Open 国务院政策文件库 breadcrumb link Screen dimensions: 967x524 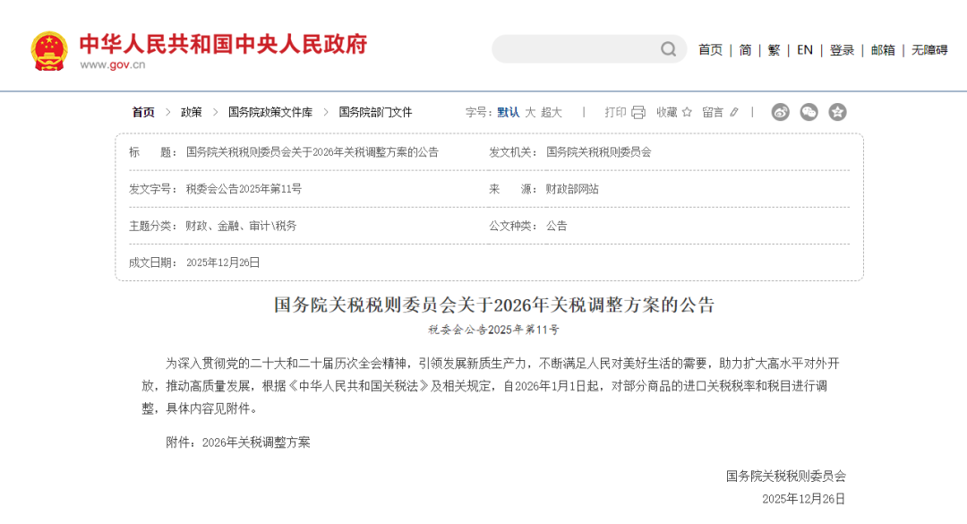pos(270,112)
